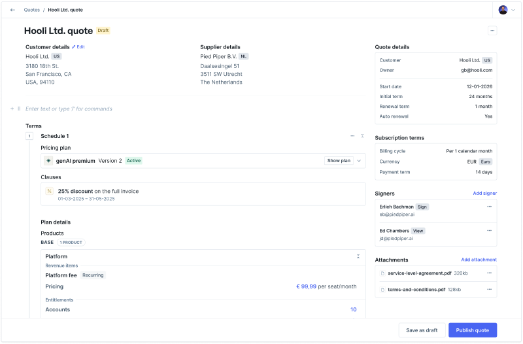Open the user avatar menu
Image resolution: width=523 pixels, height=344 pixels.
coord(503,10)
